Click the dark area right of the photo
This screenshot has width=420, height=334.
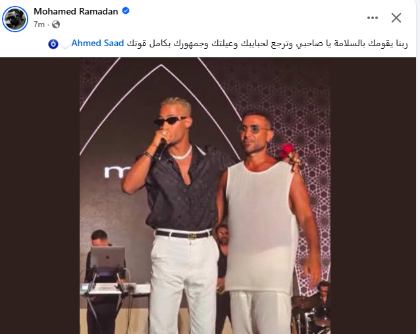(x=373, y=196)
